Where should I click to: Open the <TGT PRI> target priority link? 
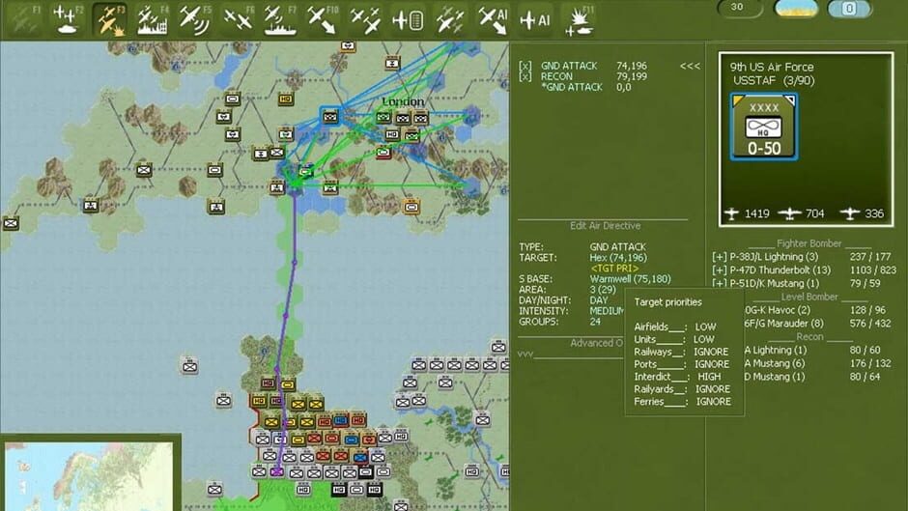pos(614,269)
